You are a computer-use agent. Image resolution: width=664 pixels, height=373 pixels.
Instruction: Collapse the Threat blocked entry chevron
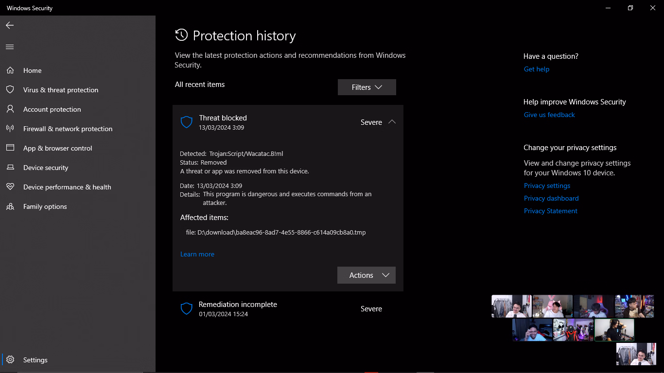click(392, 122)
